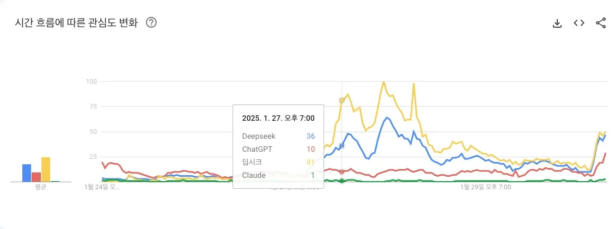615x229 pixels.
Task: Click the blue Deepseek average bar
Action: pos(27,172)
